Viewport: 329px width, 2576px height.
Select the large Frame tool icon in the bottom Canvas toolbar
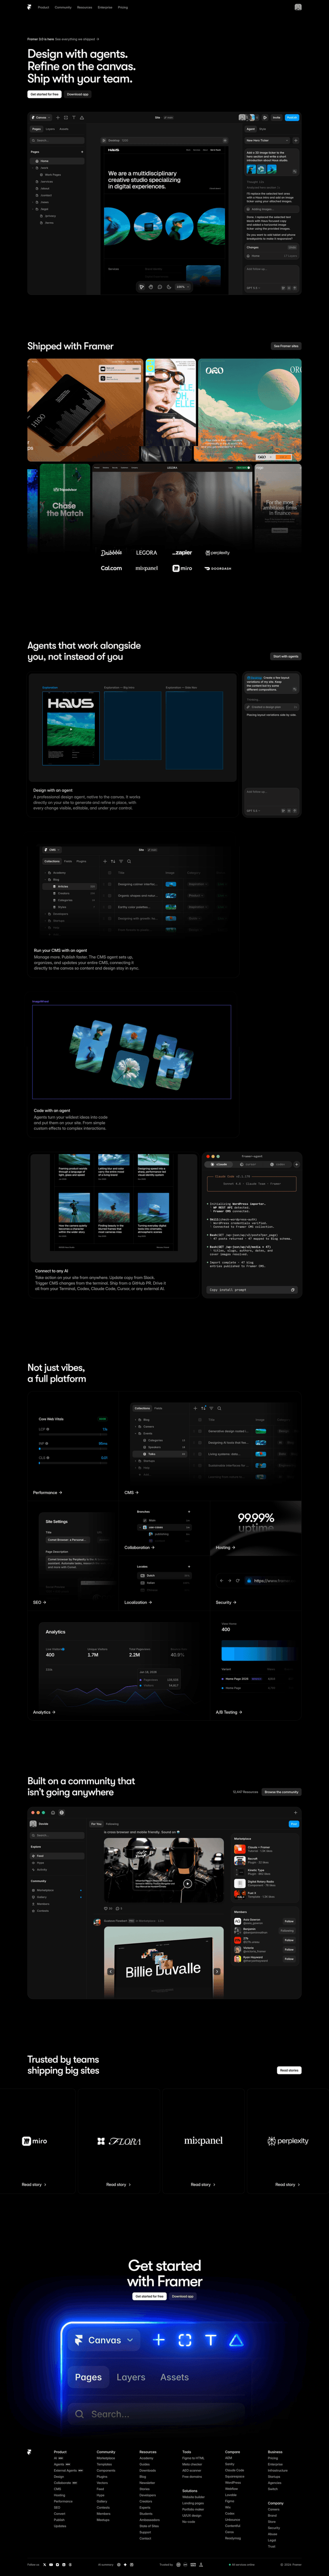[x=185, y=2339]
